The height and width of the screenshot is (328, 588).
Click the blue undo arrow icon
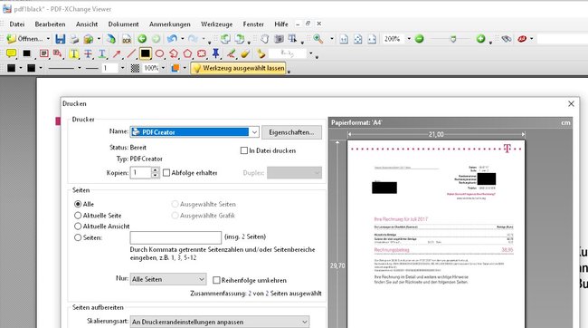pyautogui.click(x=172, y=39)
